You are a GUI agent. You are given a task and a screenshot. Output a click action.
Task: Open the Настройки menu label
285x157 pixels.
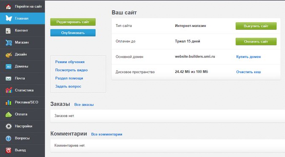[x=24, y=126]
